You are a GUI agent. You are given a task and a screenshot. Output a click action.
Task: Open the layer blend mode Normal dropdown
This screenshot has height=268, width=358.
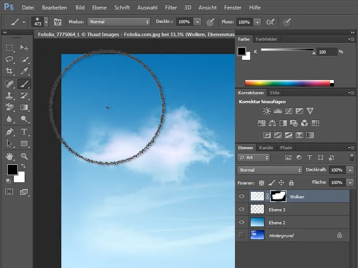coord(270,170)
